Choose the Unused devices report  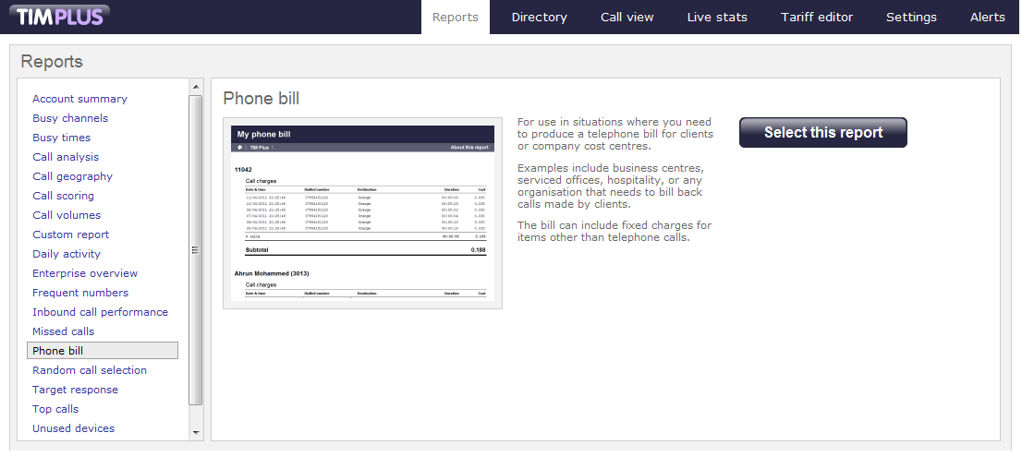point(73,428)
